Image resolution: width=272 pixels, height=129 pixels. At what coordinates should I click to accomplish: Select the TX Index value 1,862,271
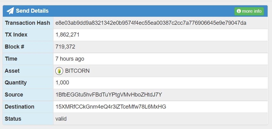pyautogui.click(x=67, y=35)
